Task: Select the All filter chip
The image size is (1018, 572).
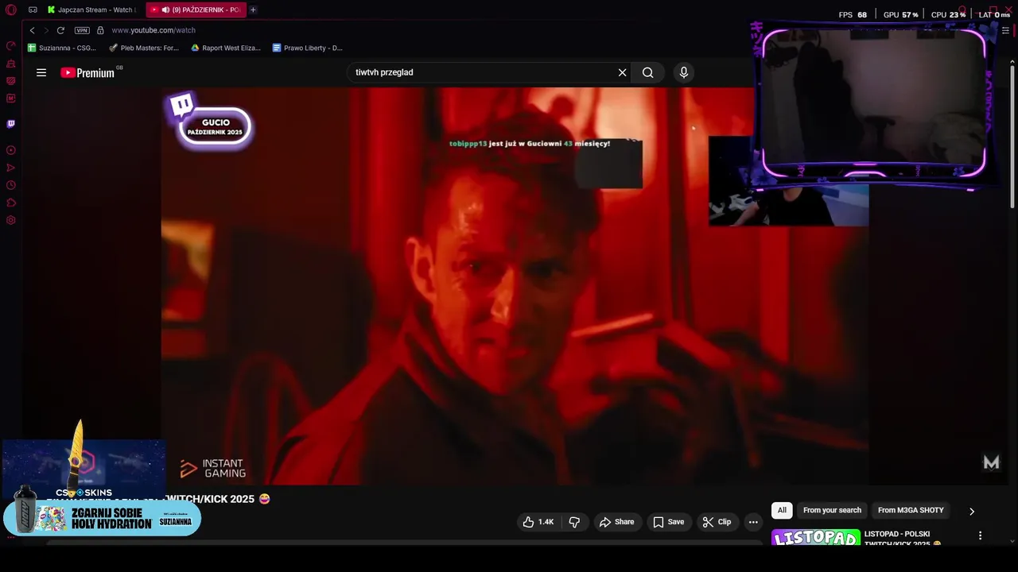Action: 782,510
